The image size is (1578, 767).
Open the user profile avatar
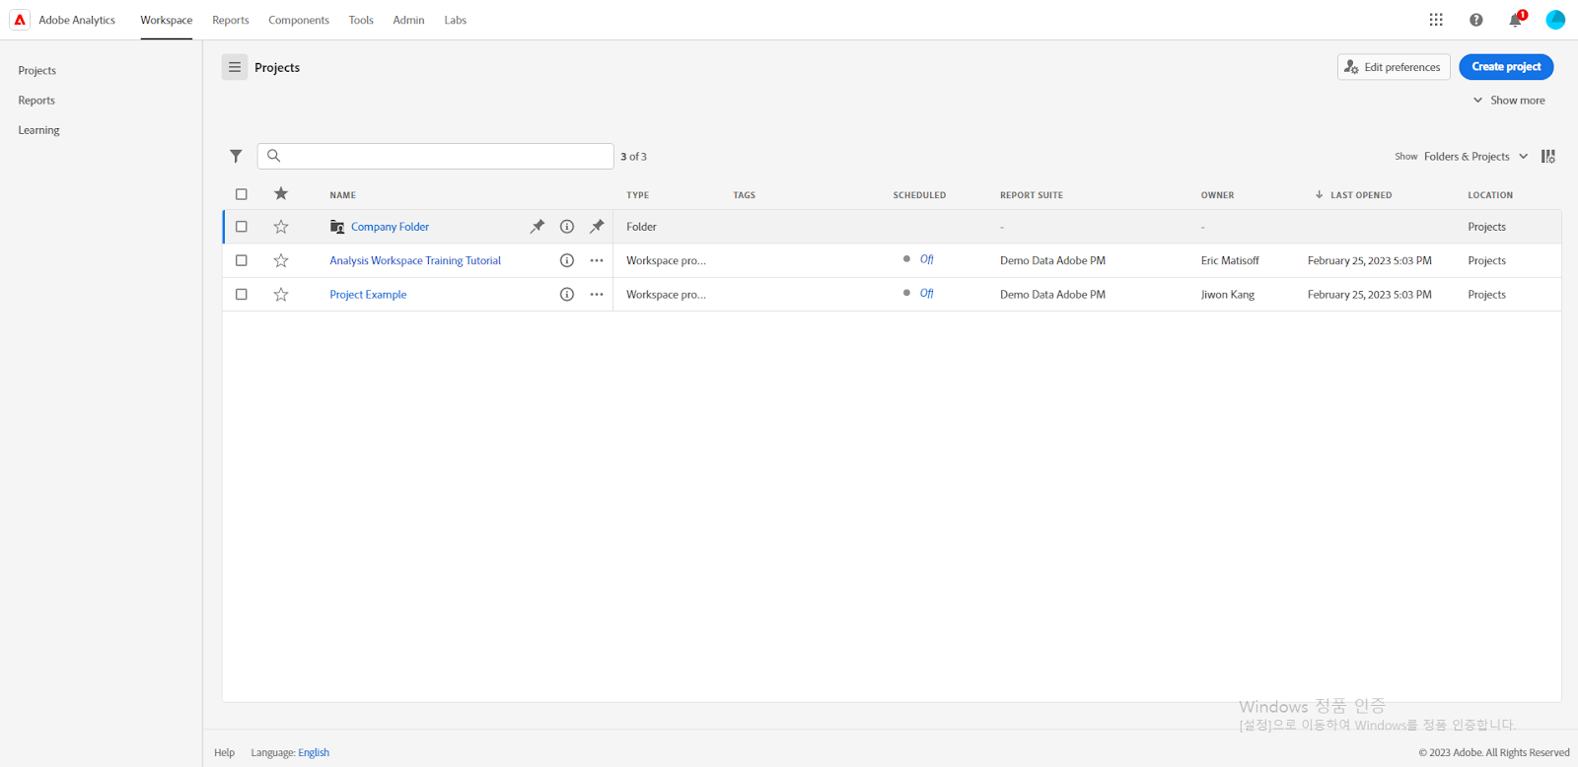tap(1555, 20)
